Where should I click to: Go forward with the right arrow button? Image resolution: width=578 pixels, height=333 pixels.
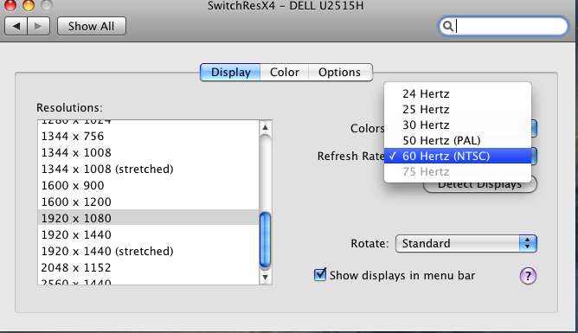coord(38,27)
